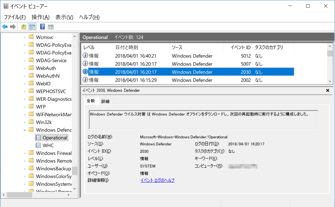
Task: Click the WFP folder icon
Action: [x=31, y=106]
